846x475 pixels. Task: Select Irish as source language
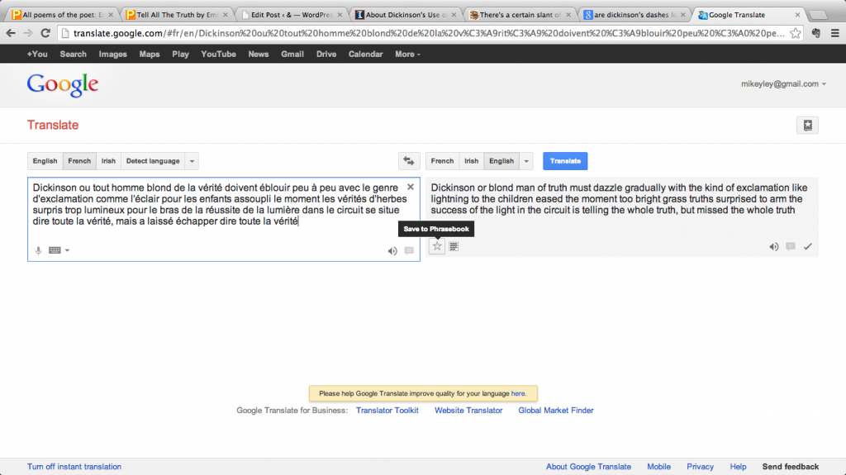[108, 161]
